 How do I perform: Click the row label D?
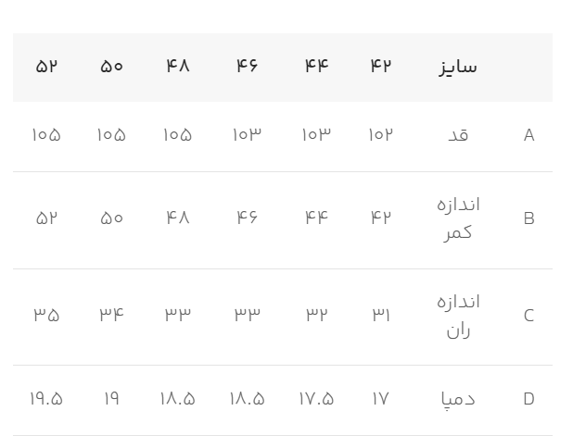coord(528,399)
